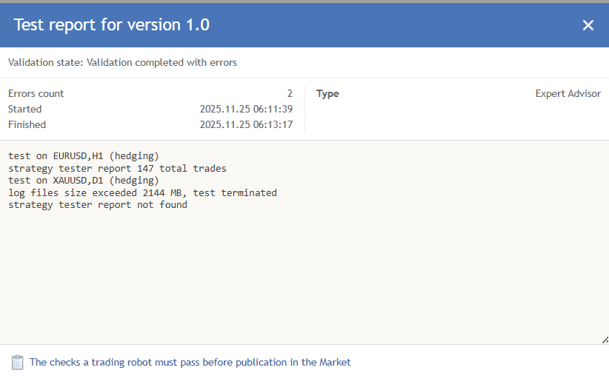Click the log box resize handle
The image size is (609, 376).
tap(605, 340)
